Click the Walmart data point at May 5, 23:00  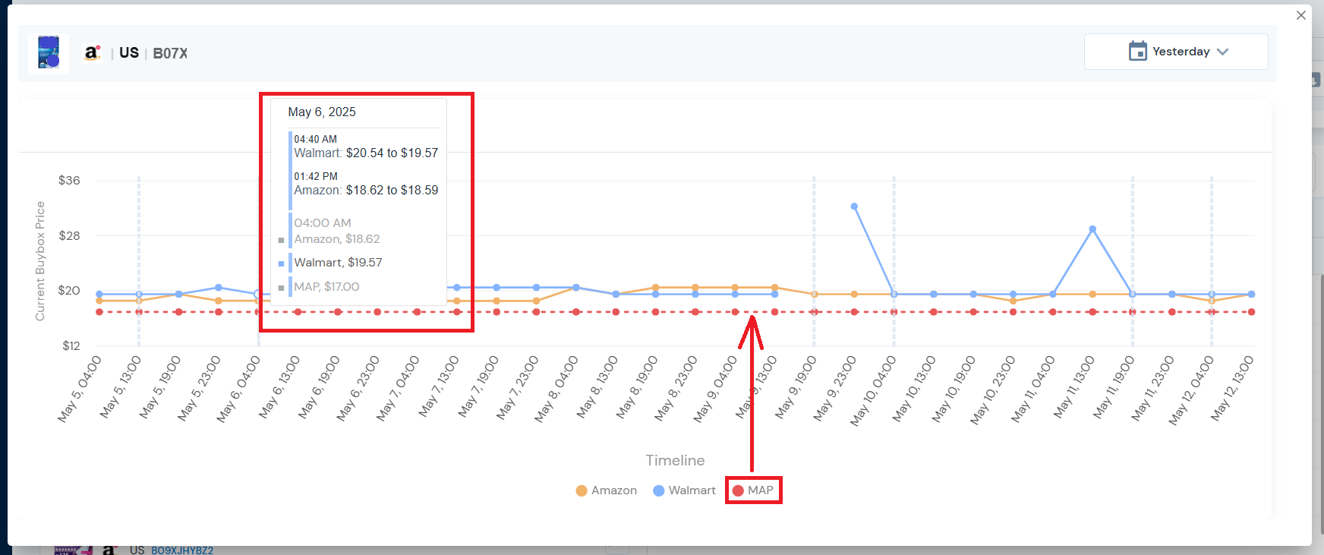click(219, 288)
